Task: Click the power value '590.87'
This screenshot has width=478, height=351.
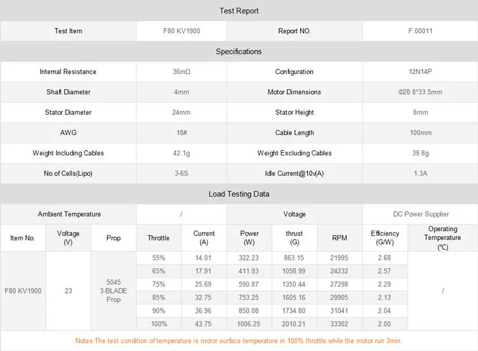Action: tap(249, 284)
